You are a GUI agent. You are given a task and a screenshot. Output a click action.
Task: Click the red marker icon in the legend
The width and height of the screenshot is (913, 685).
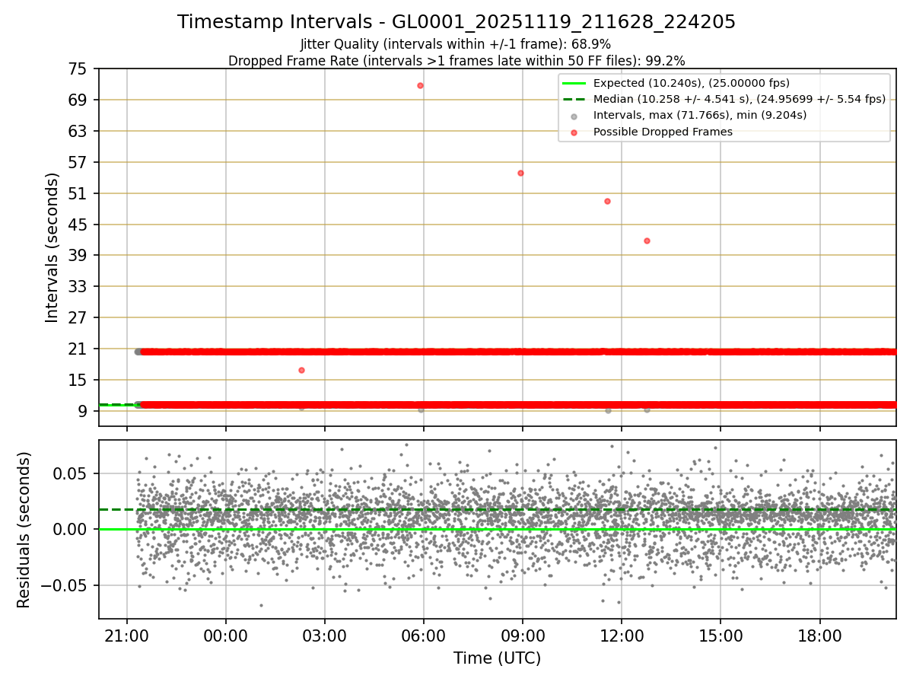574,132
